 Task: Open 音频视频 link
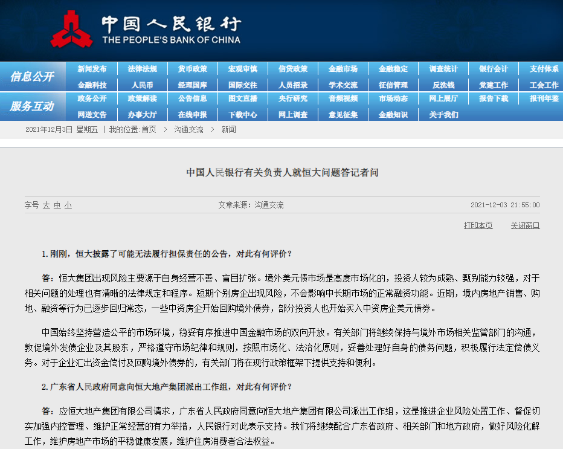click(x=343, y=99)
